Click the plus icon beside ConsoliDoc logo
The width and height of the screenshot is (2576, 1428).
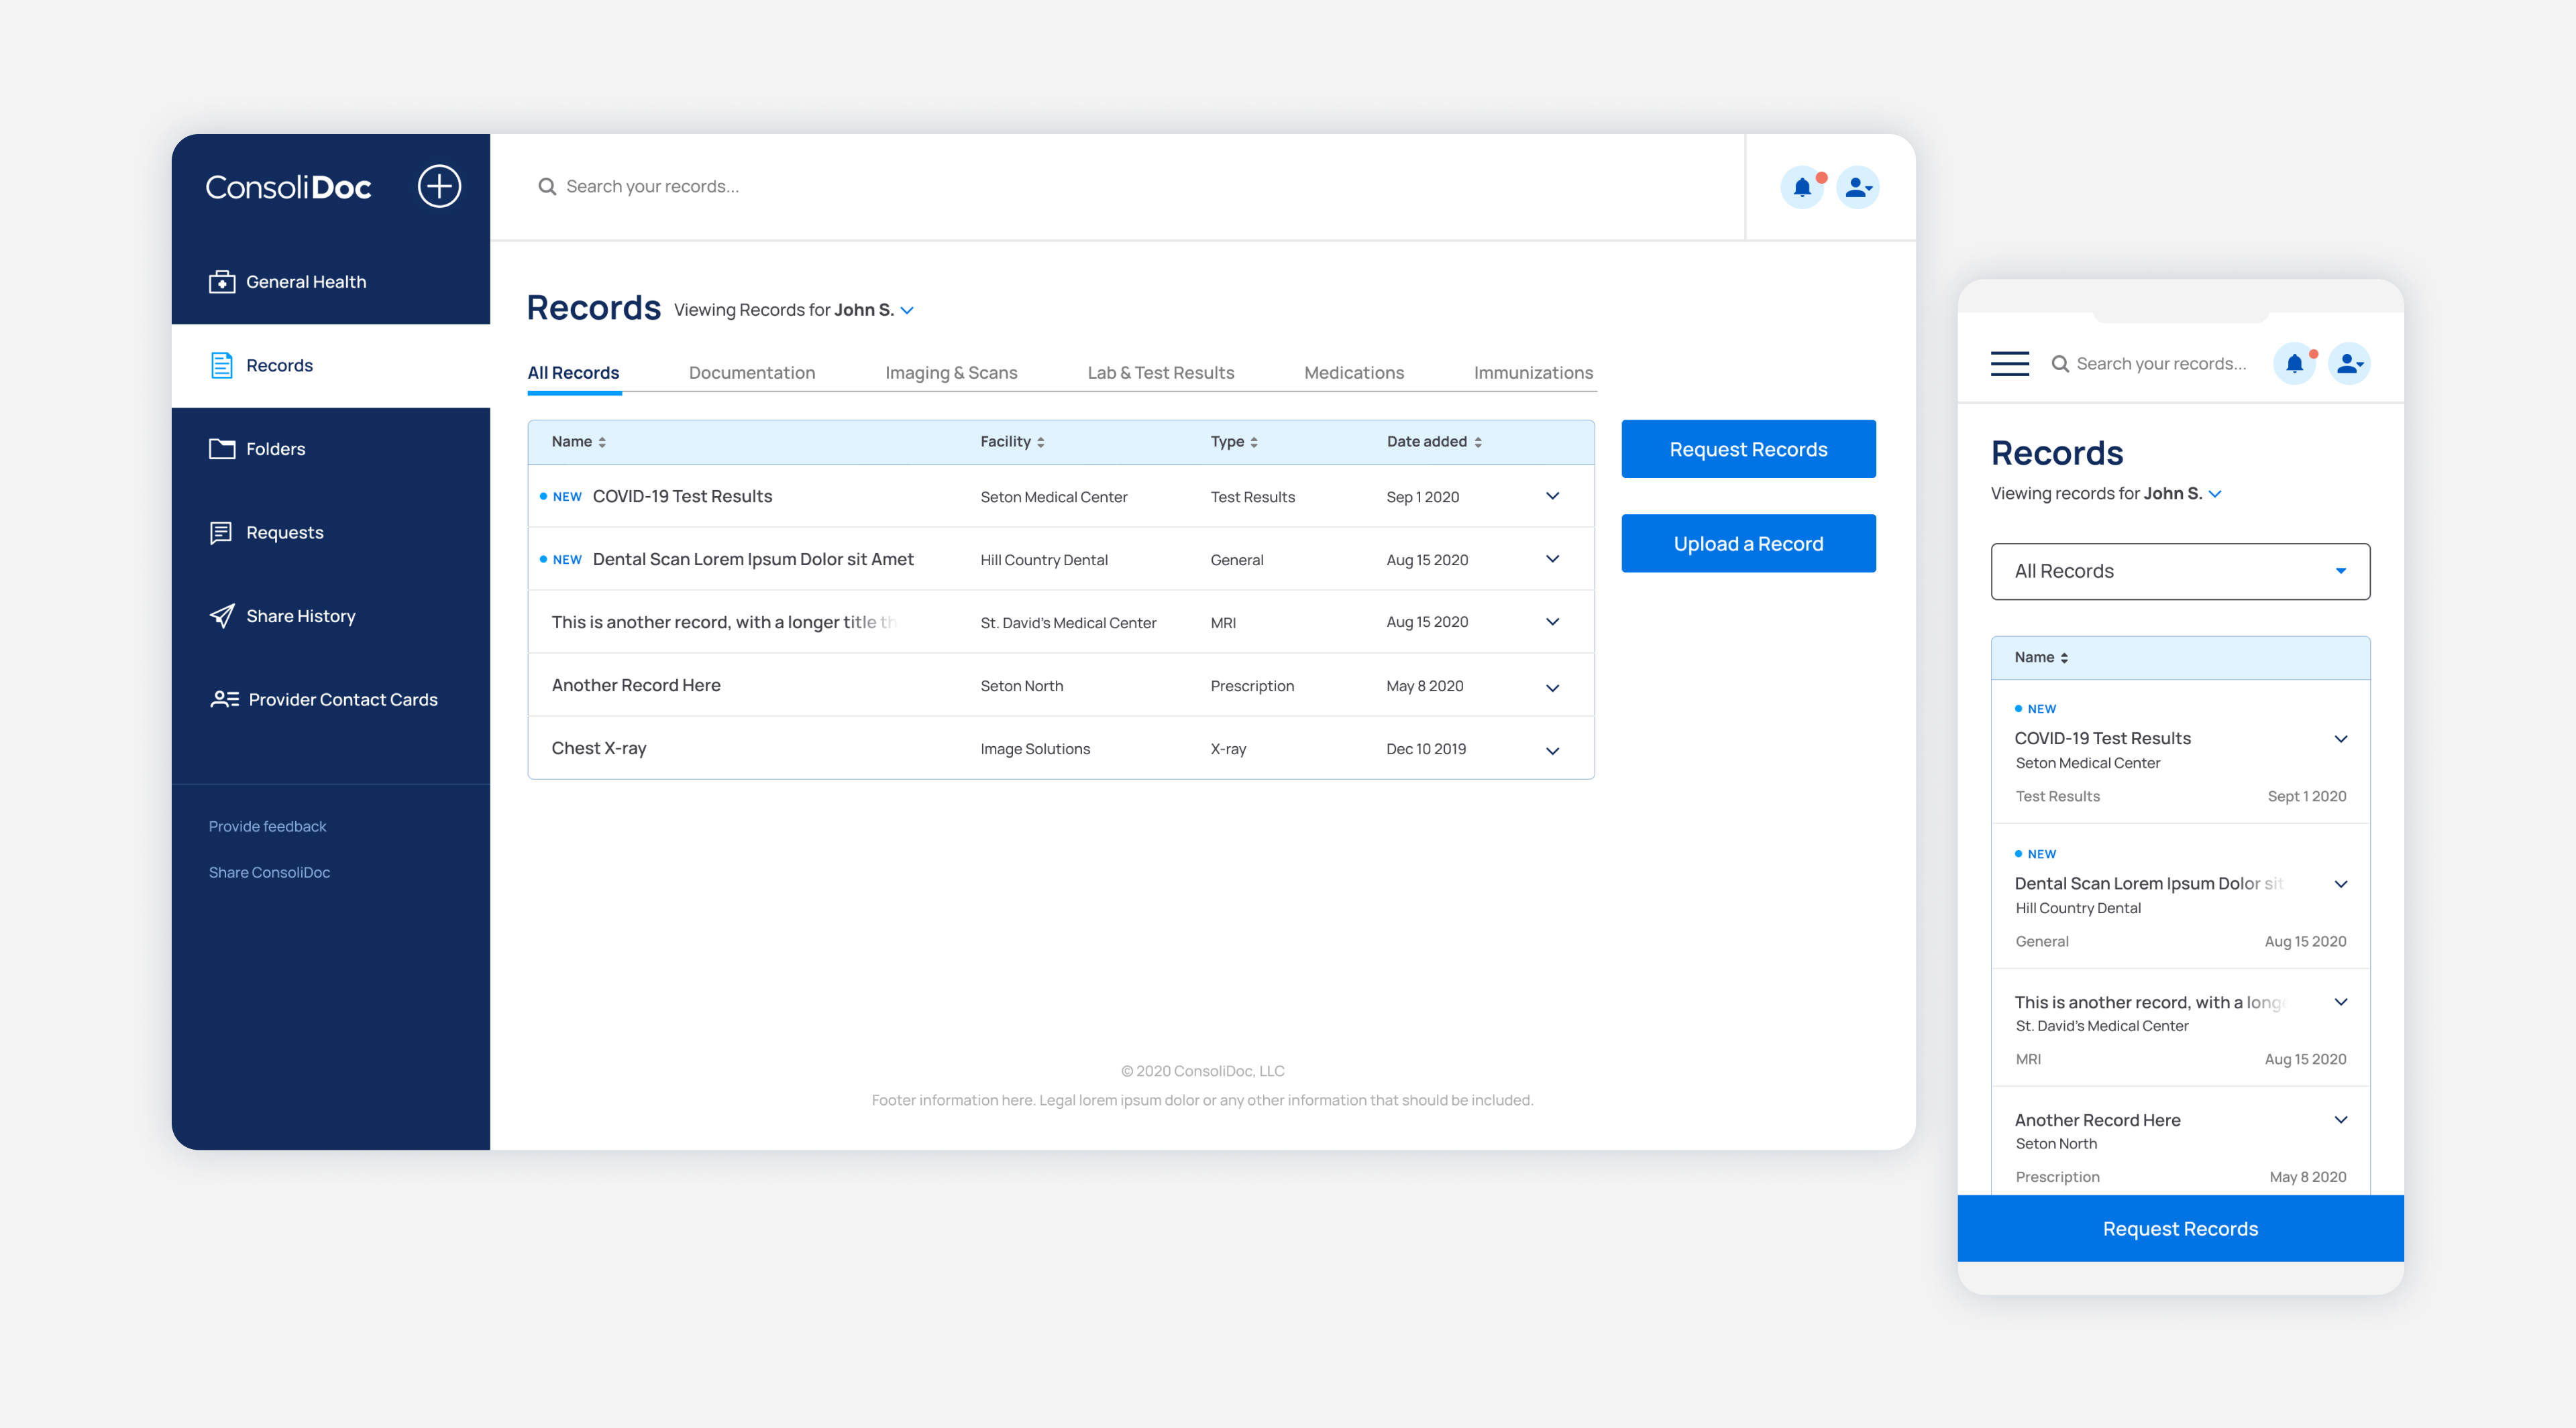pyautogui.click(x=439, y=187)
